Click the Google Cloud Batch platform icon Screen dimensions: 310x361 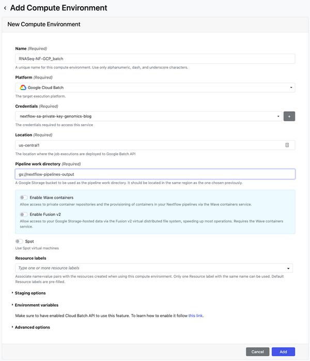click(23, 87)
